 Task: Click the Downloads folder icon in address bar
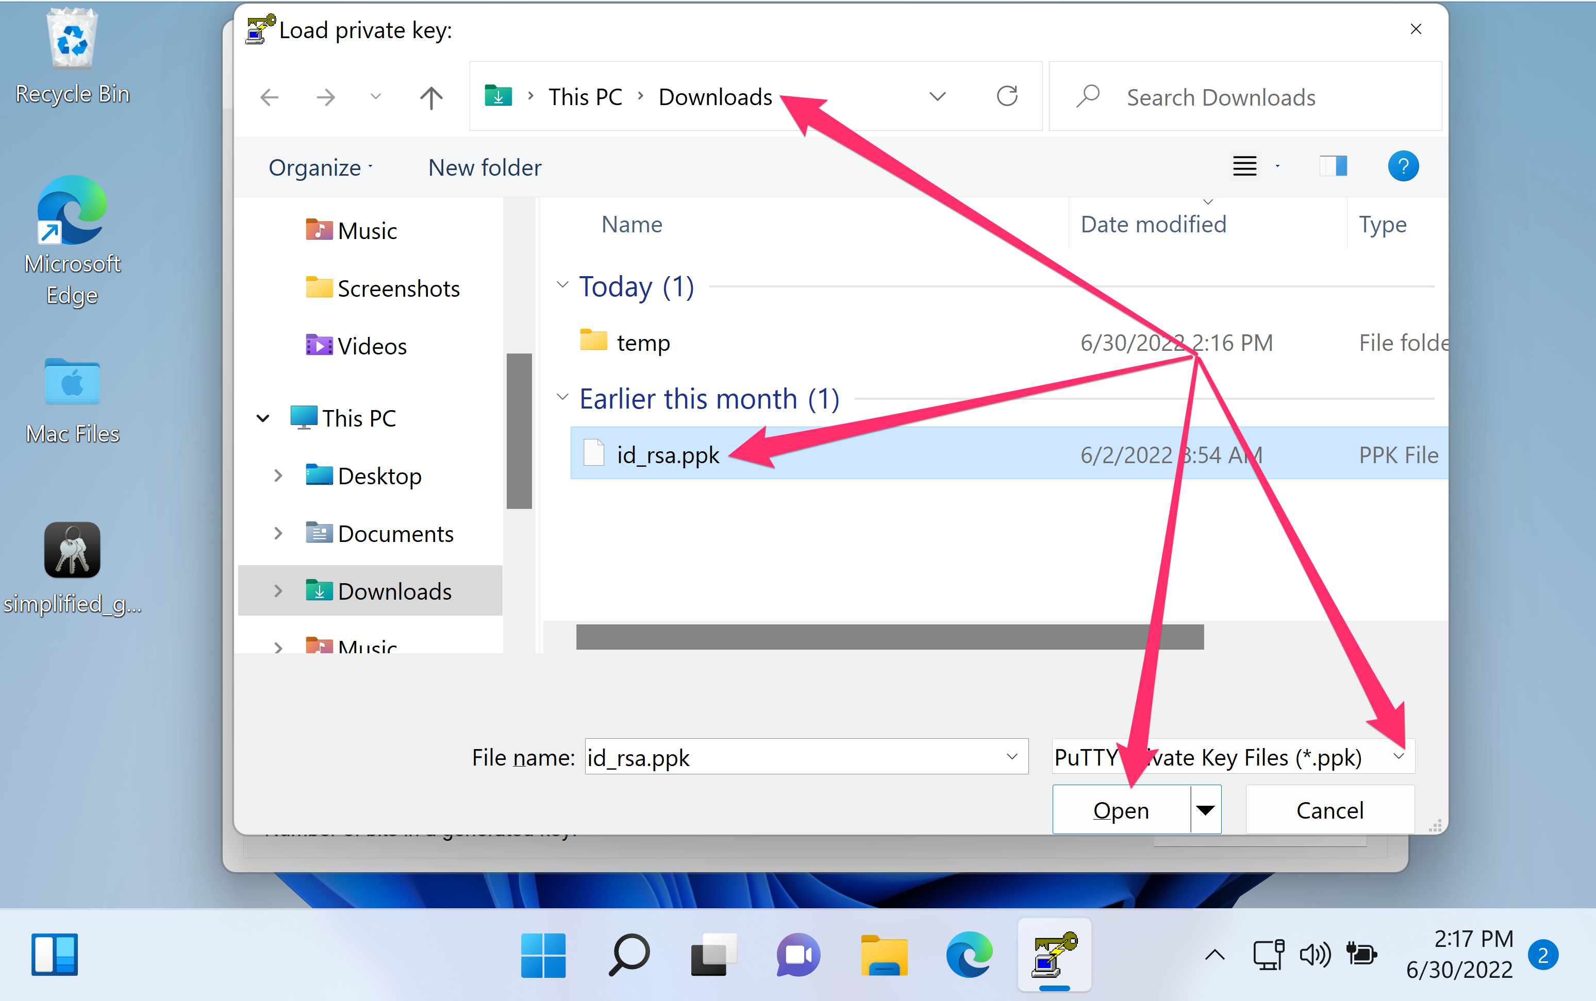point(498,96)
